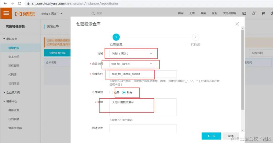The image size is (273, 143).
Task: Select 公开 repository type
Action: coord(111,92)
